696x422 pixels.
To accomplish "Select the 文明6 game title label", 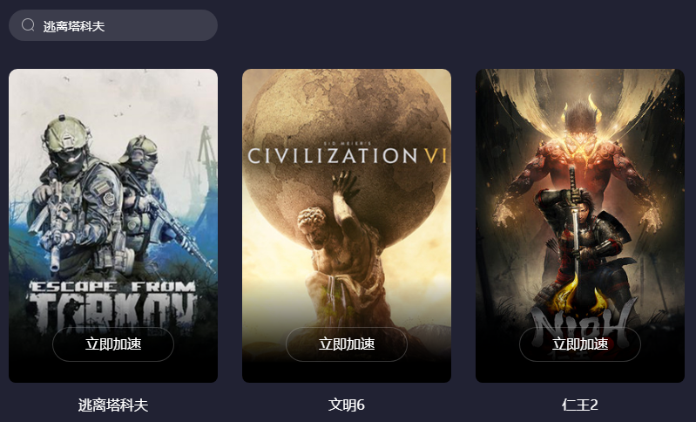I will coord(347,405).
